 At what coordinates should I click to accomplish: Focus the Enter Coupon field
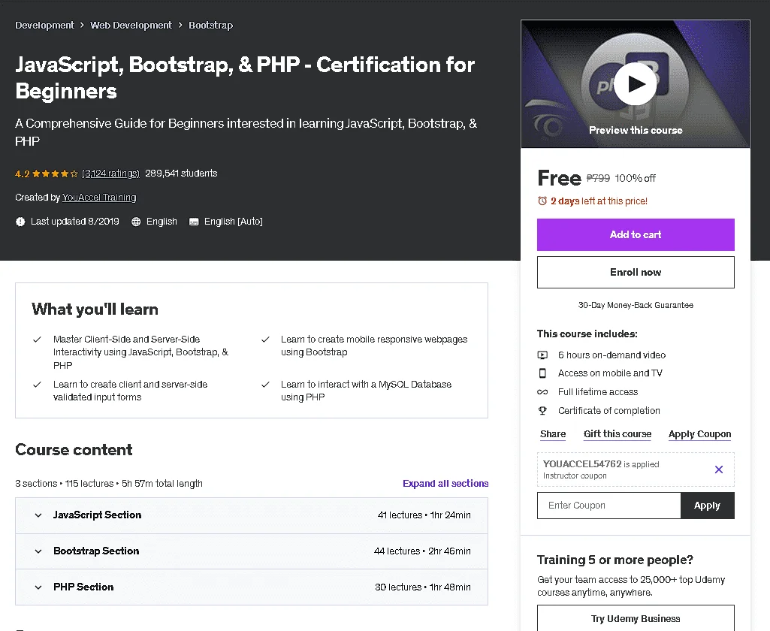tap(609, 506)
